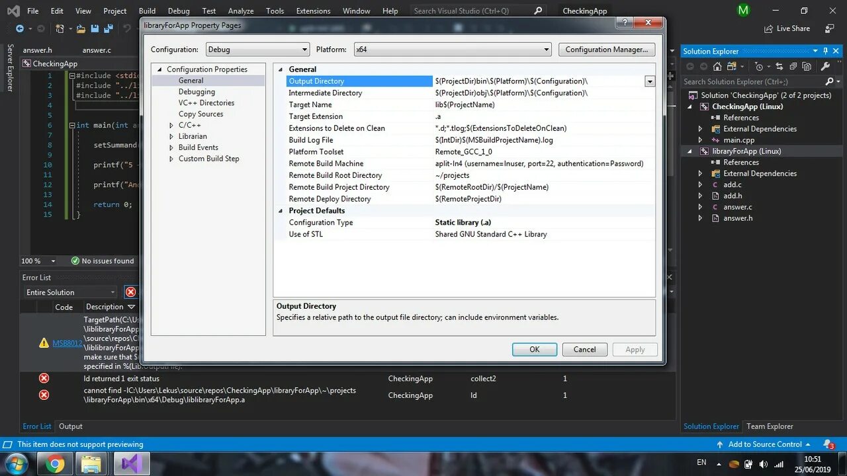Viewport: 847px width, 476px height.
Task: Open File Explorer from the taskbar
Action: 91,464
